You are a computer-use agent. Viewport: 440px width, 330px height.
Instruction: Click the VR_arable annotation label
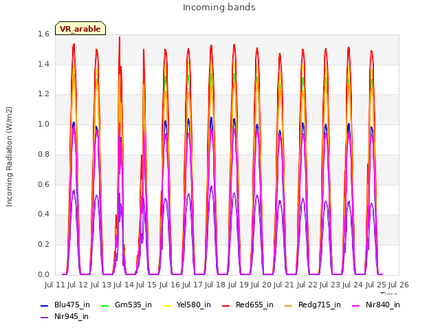tap(80, 28)
